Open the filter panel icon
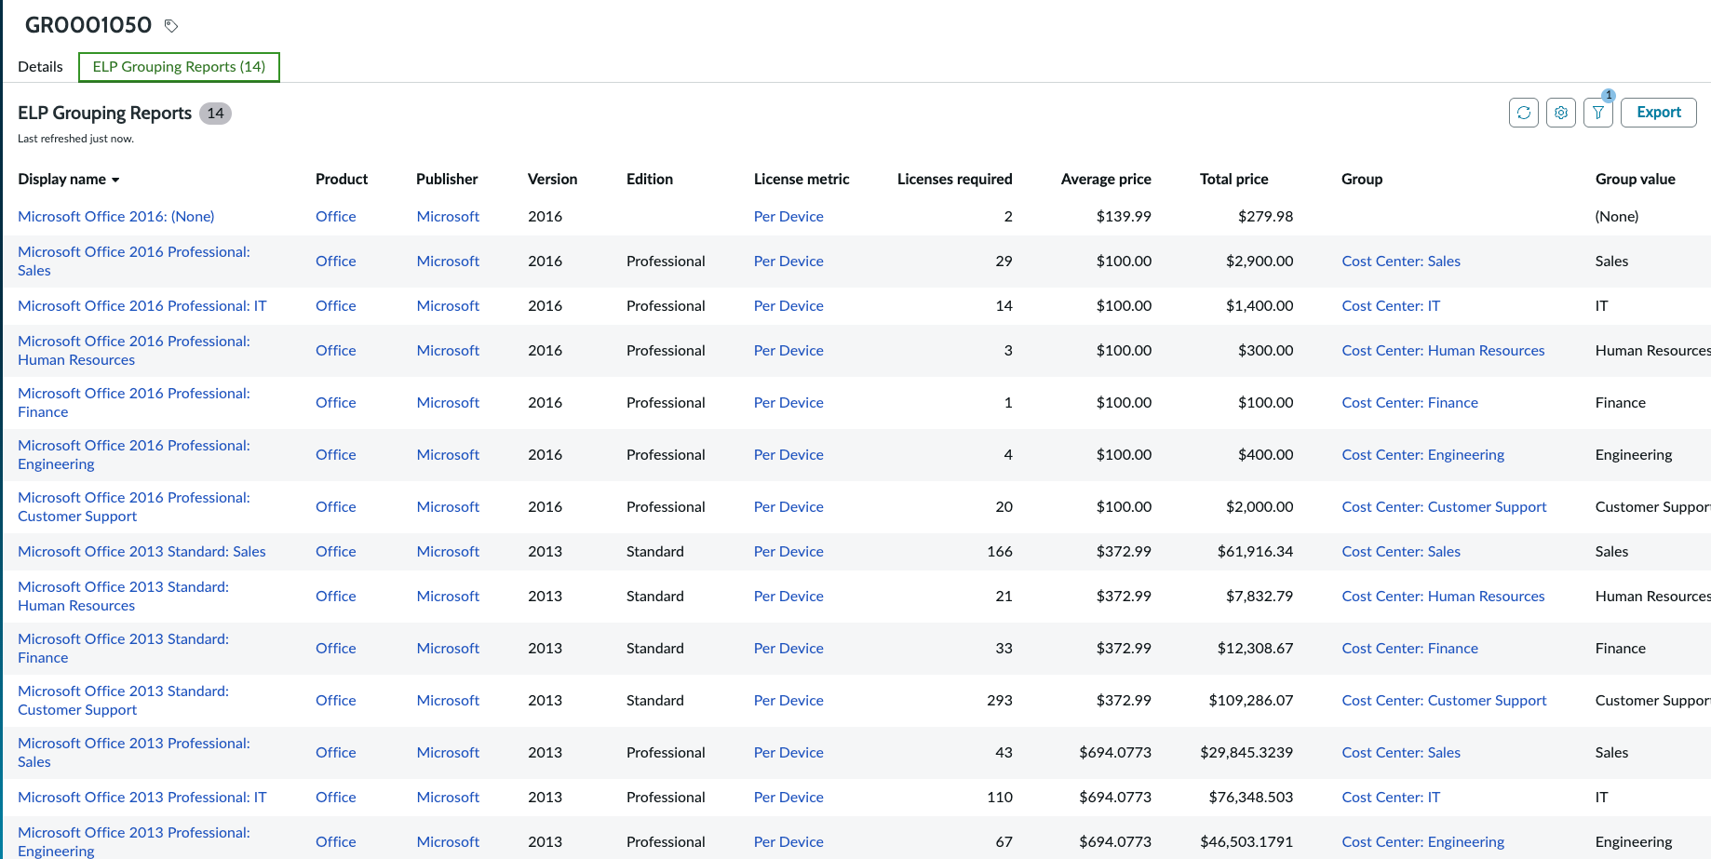The height and width of the screenshot is (859, 1711). [1598, 113]
